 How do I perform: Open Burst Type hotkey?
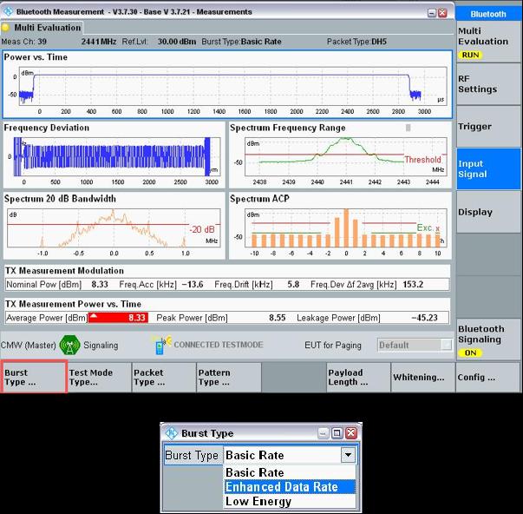tap(34, 378)
